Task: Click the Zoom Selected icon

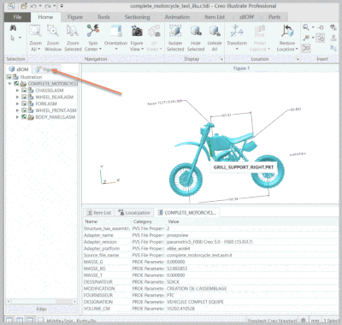Action: coord(73,31)
